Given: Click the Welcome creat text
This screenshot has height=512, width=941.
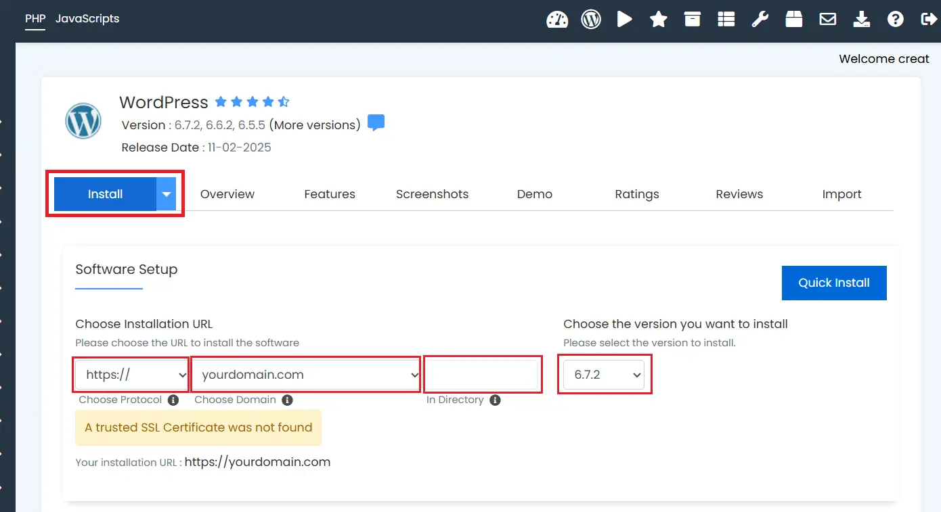Looking at the screenshot, I should [884, 59].
